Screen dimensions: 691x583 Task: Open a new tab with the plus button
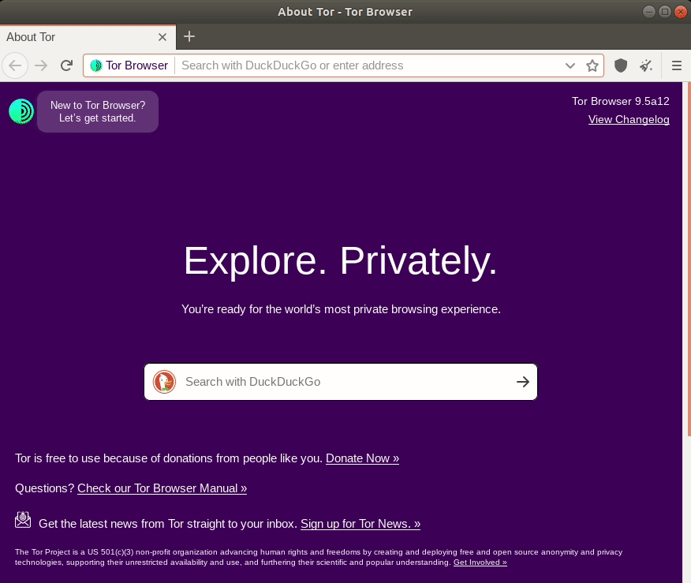coord(189,36)
